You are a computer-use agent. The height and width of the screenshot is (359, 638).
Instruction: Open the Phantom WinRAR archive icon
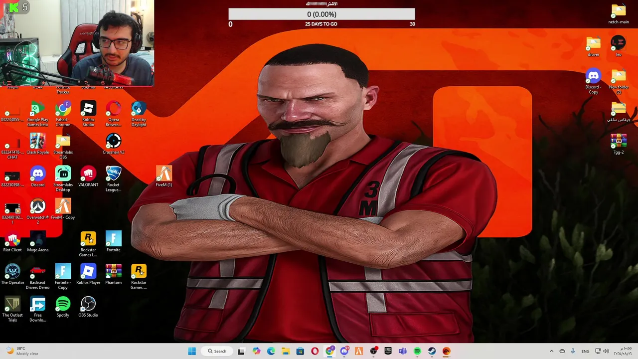(x=113, y=274)
